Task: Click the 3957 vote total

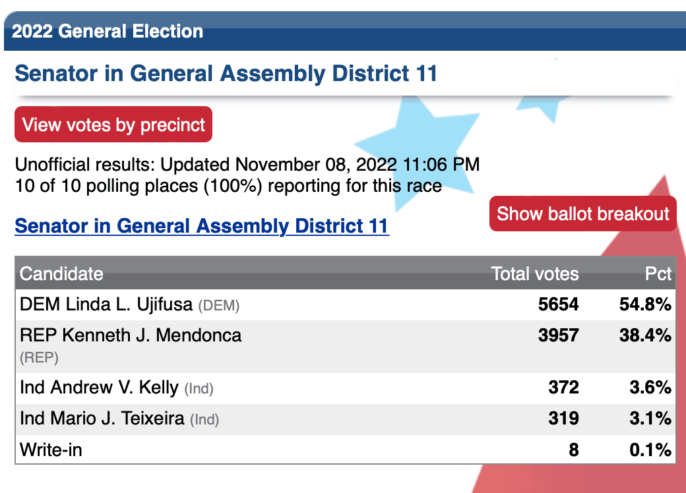Action: click(x=559, y=335)
